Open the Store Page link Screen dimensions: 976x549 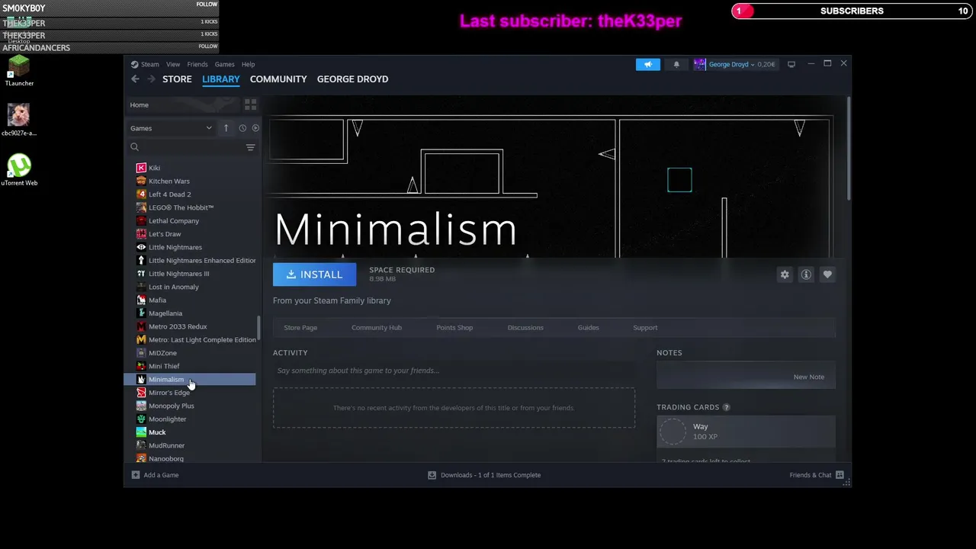coord(300,328)
